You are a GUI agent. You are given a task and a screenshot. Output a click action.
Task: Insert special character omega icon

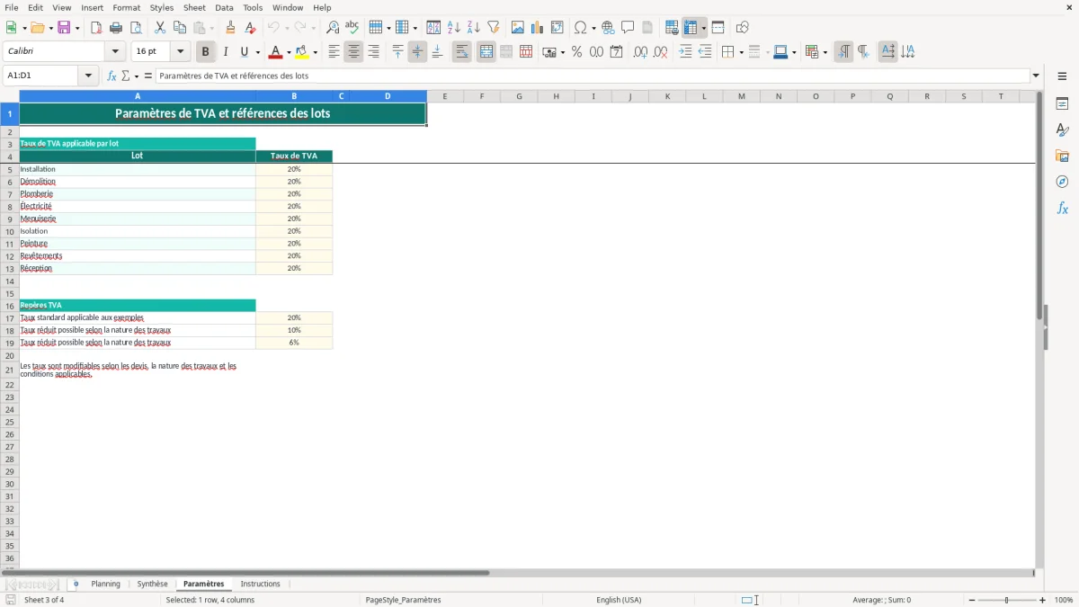click(581, 28)
